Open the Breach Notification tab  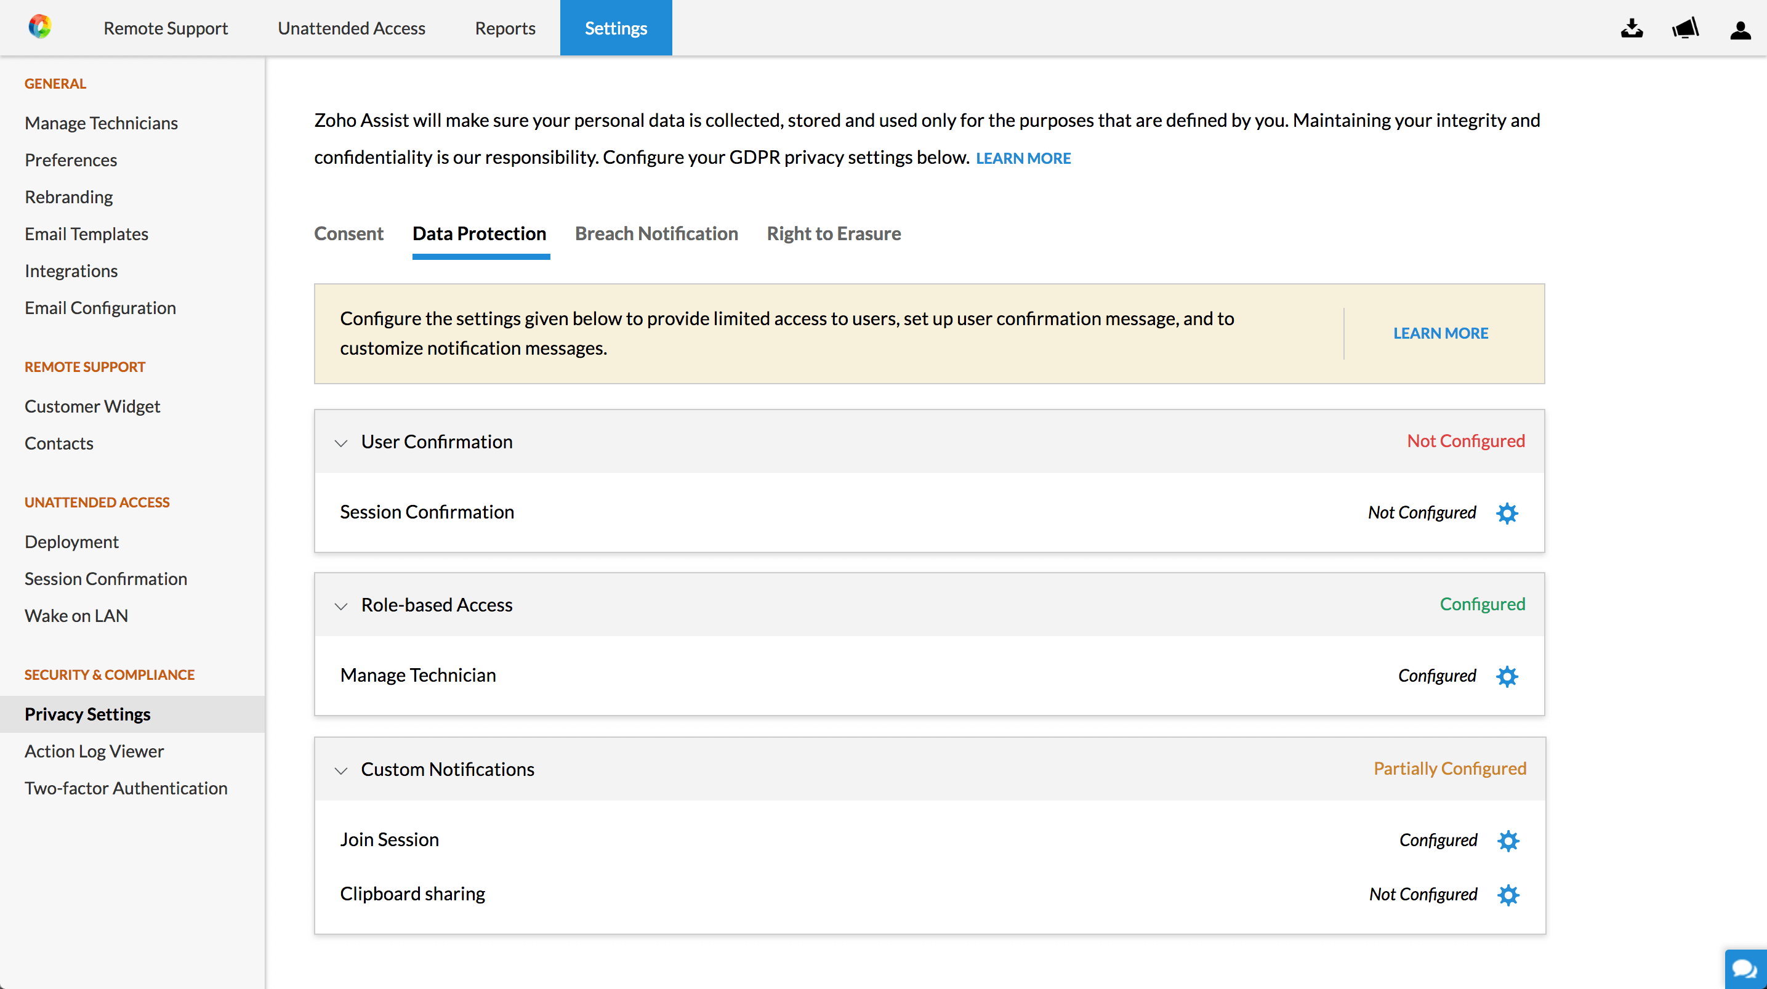[656, 234]
